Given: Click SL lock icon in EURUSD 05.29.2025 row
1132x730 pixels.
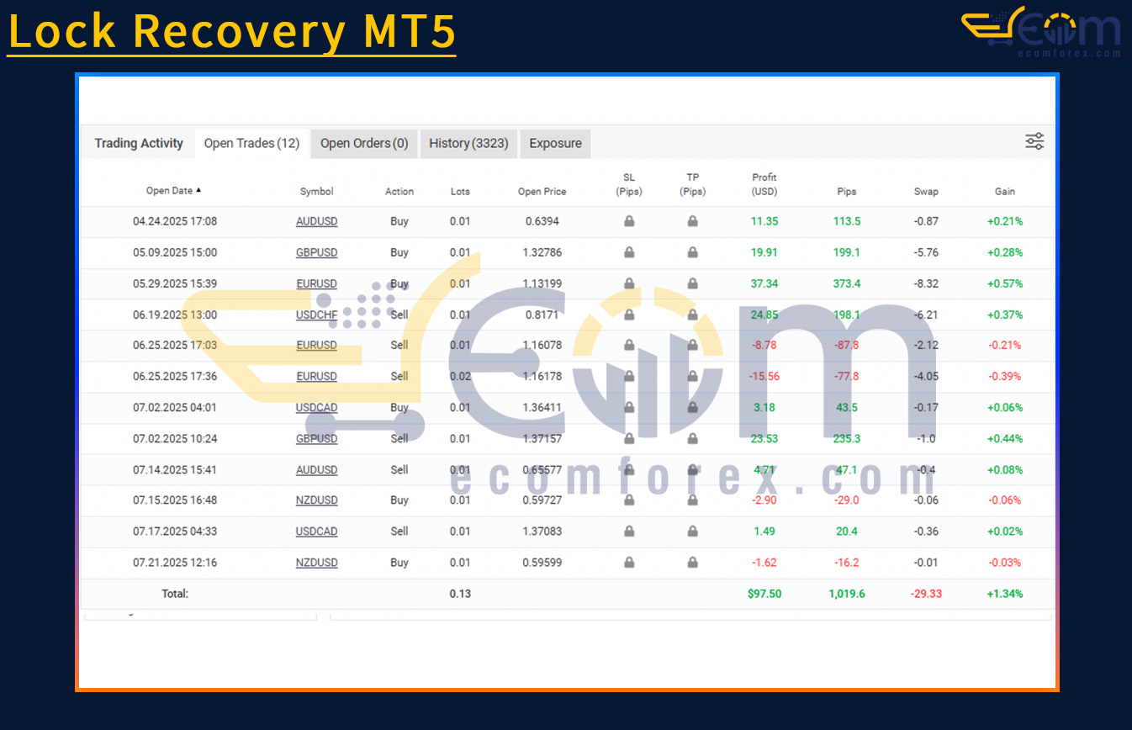Looking at the screenshot, I should pos(629,283).
